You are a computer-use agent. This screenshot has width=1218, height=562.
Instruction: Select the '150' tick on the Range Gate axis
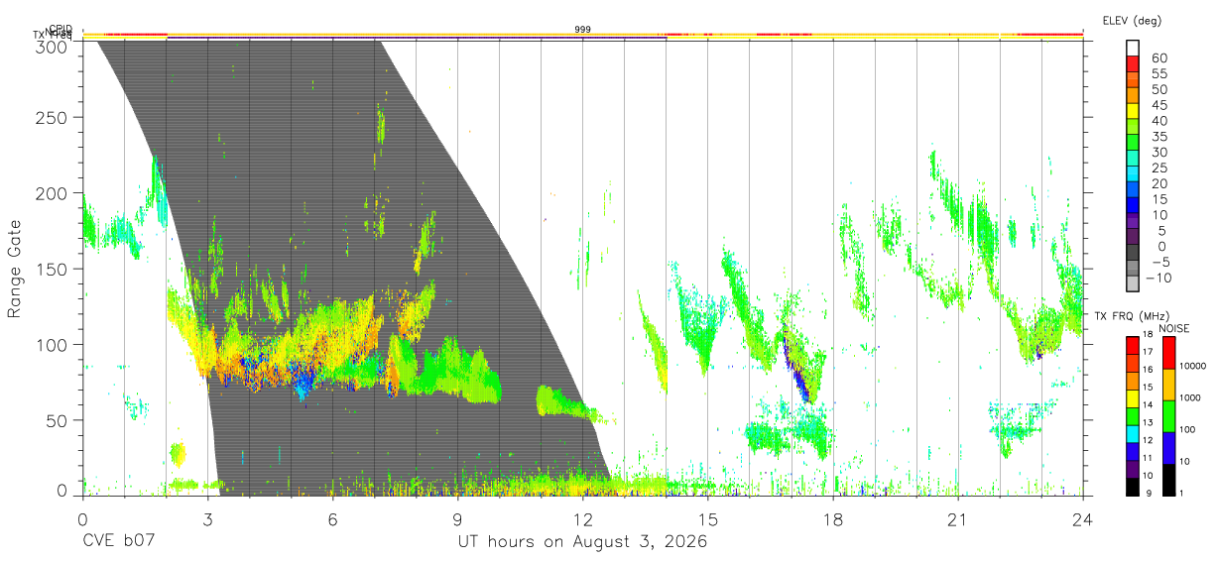point(52,269)
